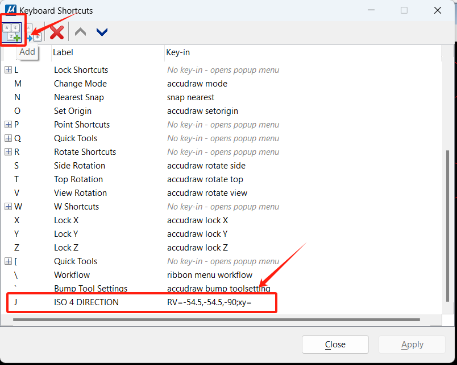Image resolution: width=457 pixels, height=365 pixels.
Task: Select the Top Rotation label
Action: [78, 179]
